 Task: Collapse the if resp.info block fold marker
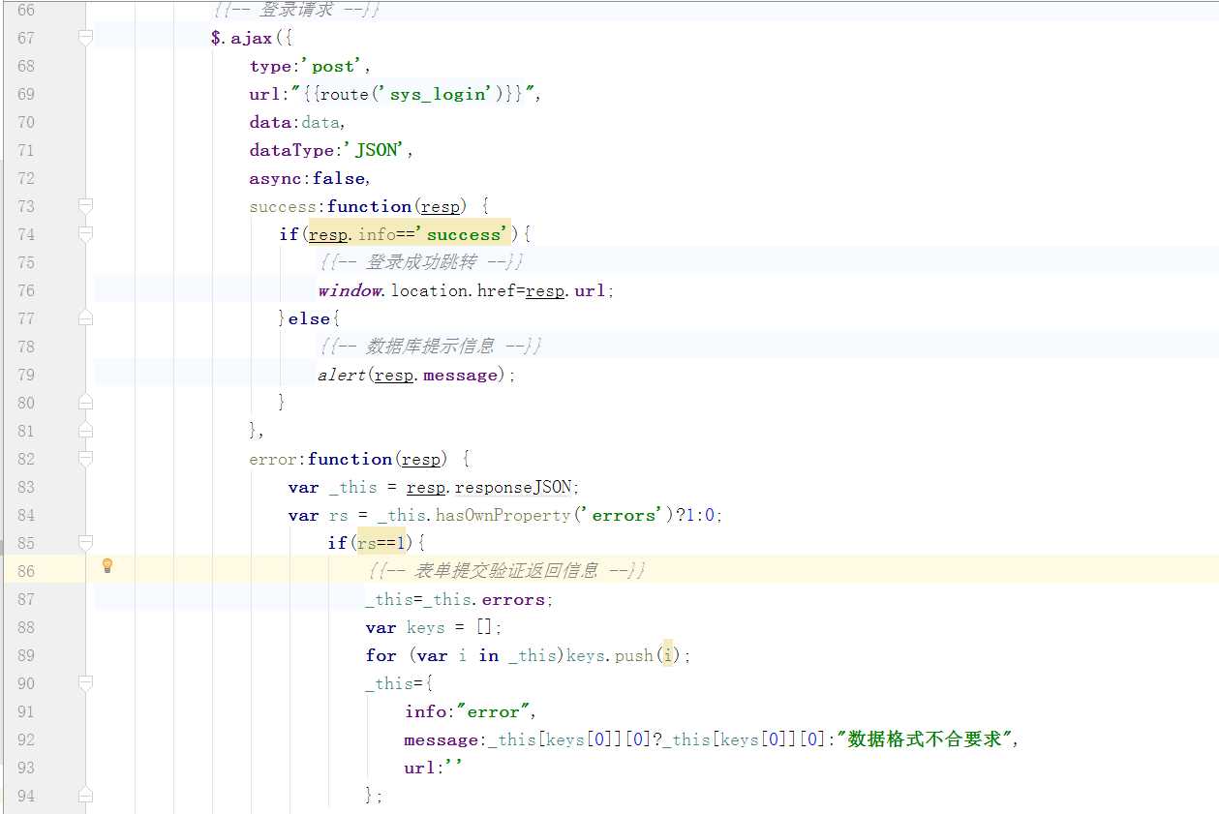85,234
